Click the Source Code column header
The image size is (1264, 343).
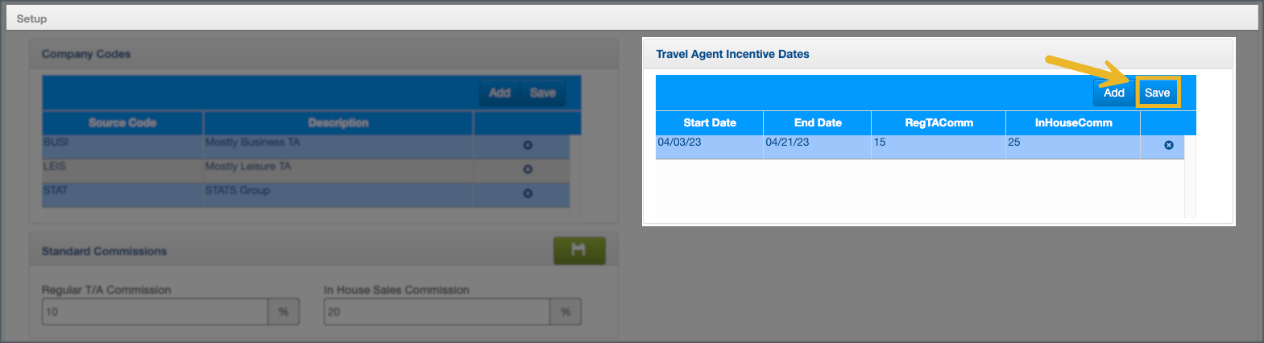click(122, 123)
